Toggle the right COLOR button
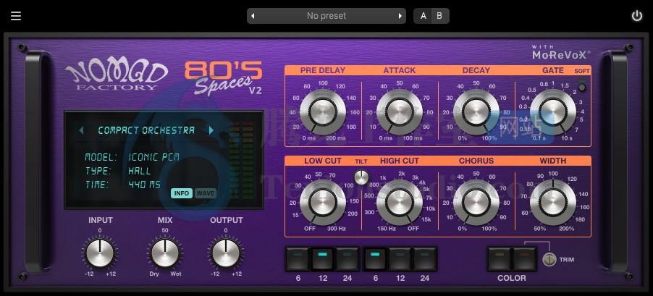Screen dimensions: 653x296 coord(524,259)
